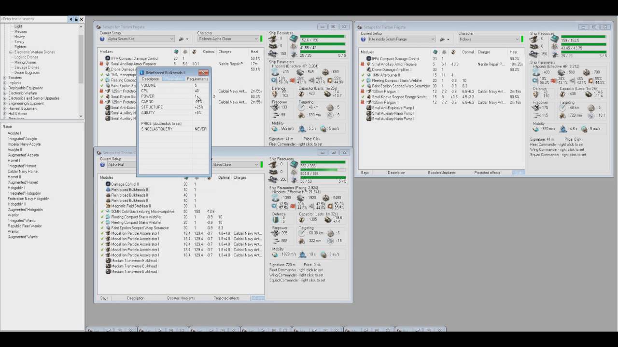
Task: Expand Boosters tree node
Action: coord(5,78)
